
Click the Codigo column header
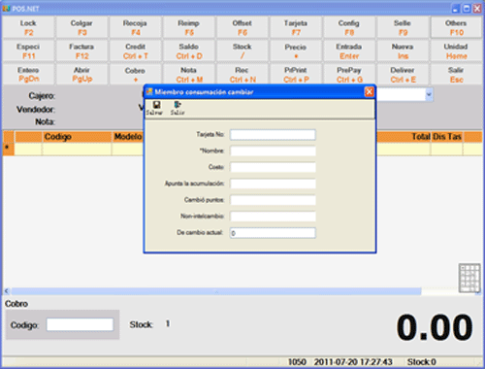pos(77,137)
